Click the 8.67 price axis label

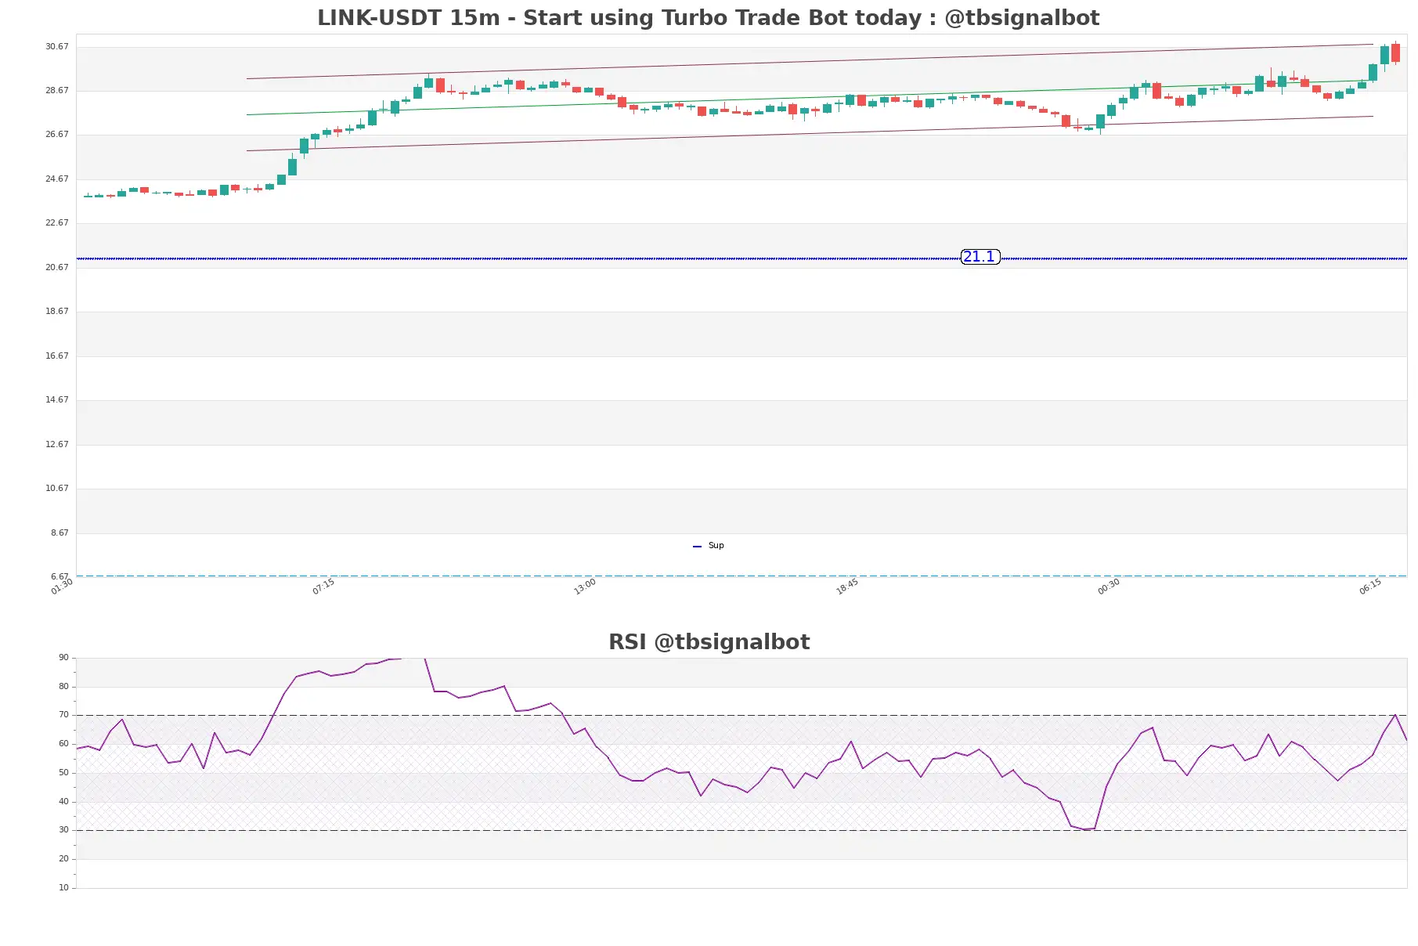point(60,533)
